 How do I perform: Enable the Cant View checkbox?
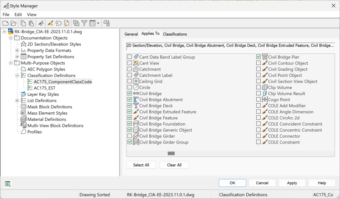tap(130, 63)
